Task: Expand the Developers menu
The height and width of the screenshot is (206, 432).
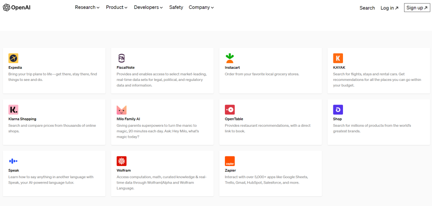Action: tap(148, 8)
